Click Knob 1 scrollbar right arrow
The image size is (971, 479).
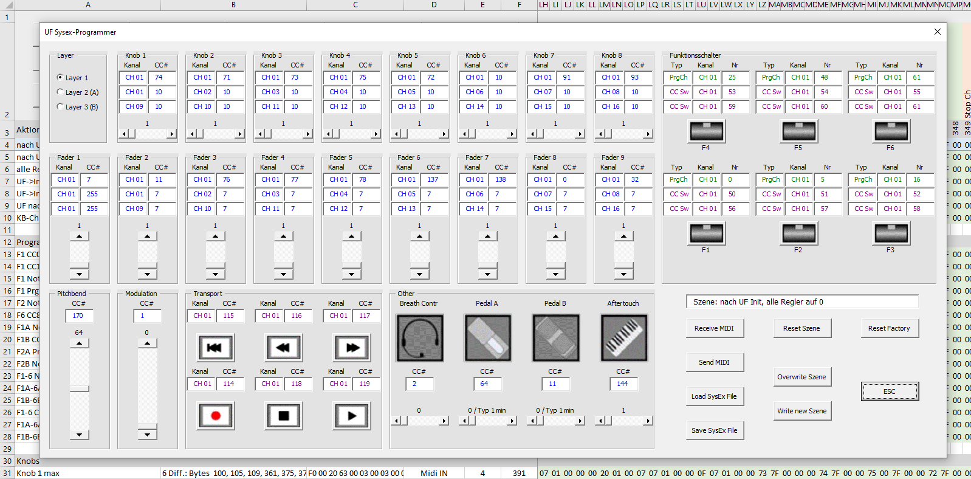coord(172,134)
